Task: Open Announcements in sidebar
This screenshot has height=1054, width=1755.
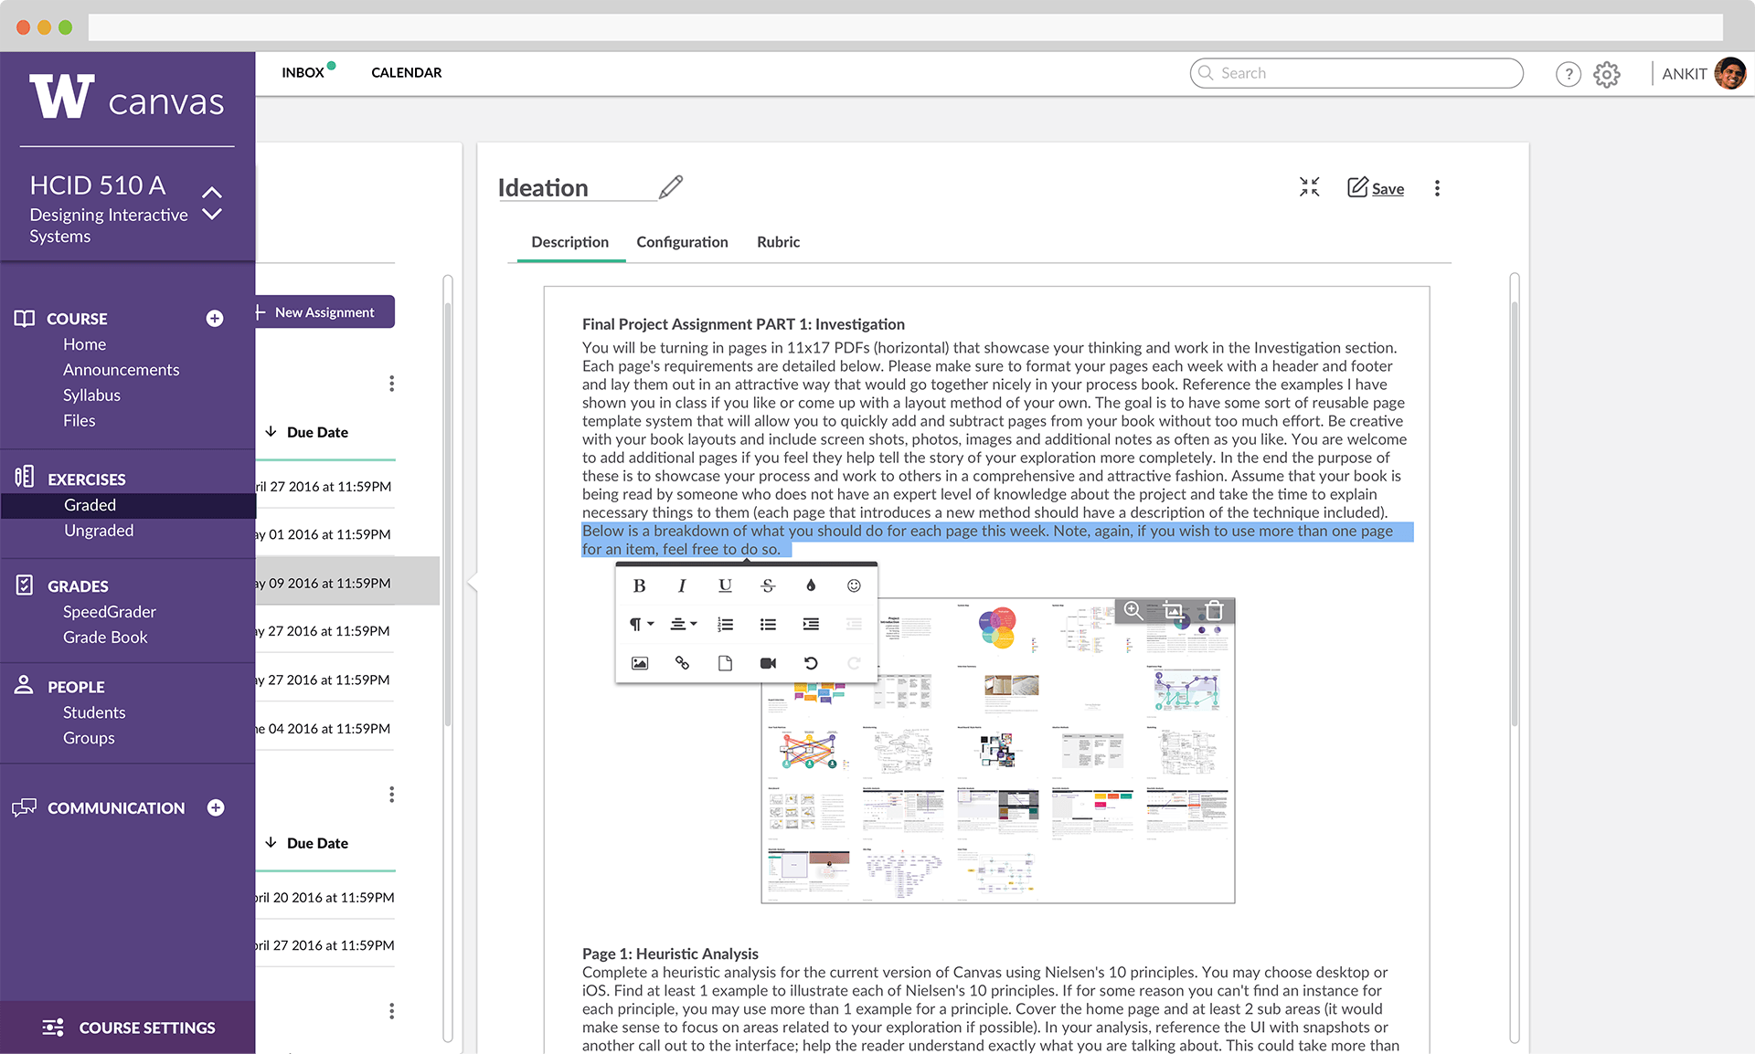Action: 121,370
